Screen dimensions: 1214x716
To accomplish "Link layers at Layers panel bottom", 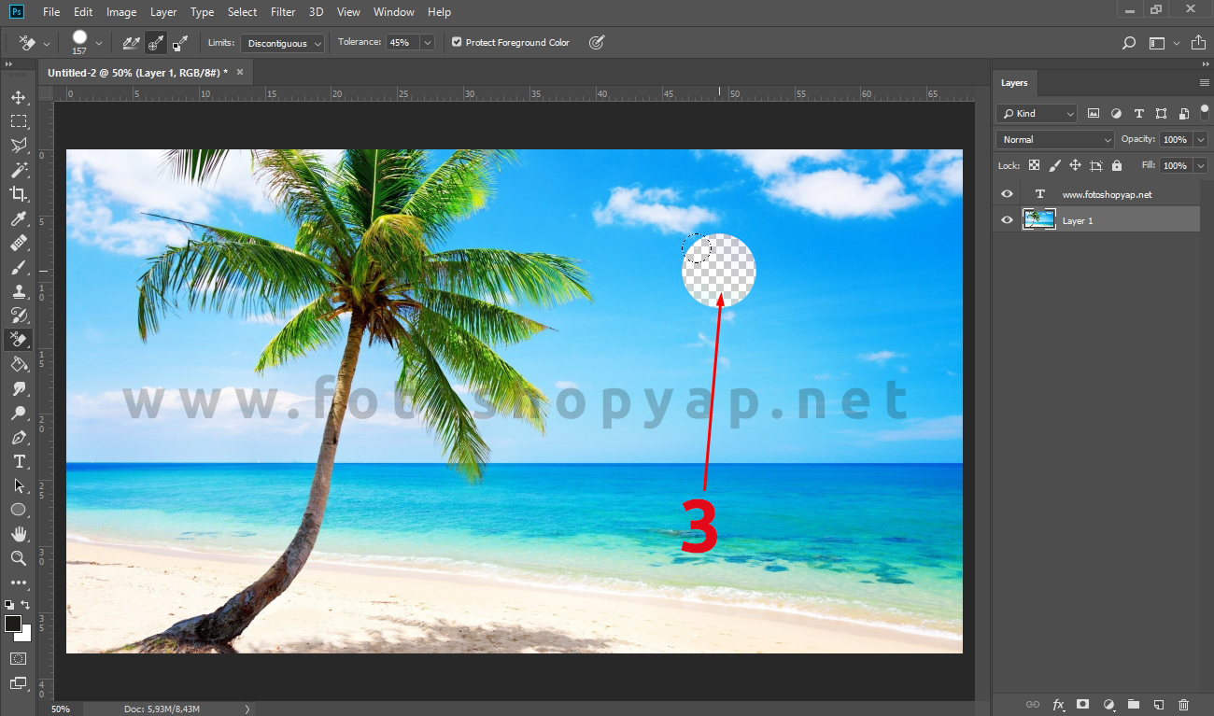I will (1033, 705).
